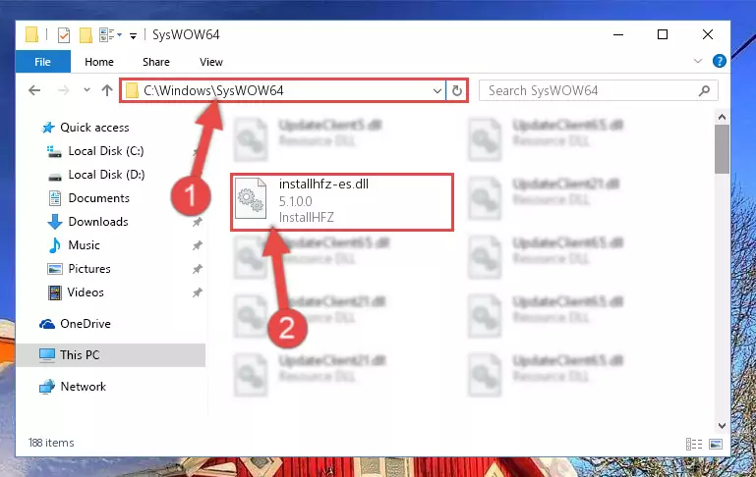The height and width of the screenshot is (477, 756).
Task: Click the Pictures pin icon
Action: tap(197, 269)
